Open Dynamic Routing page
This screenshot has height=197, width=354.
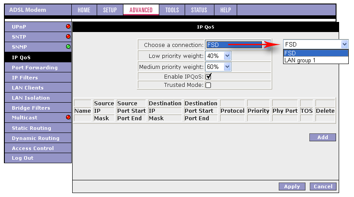pos(38,138)
